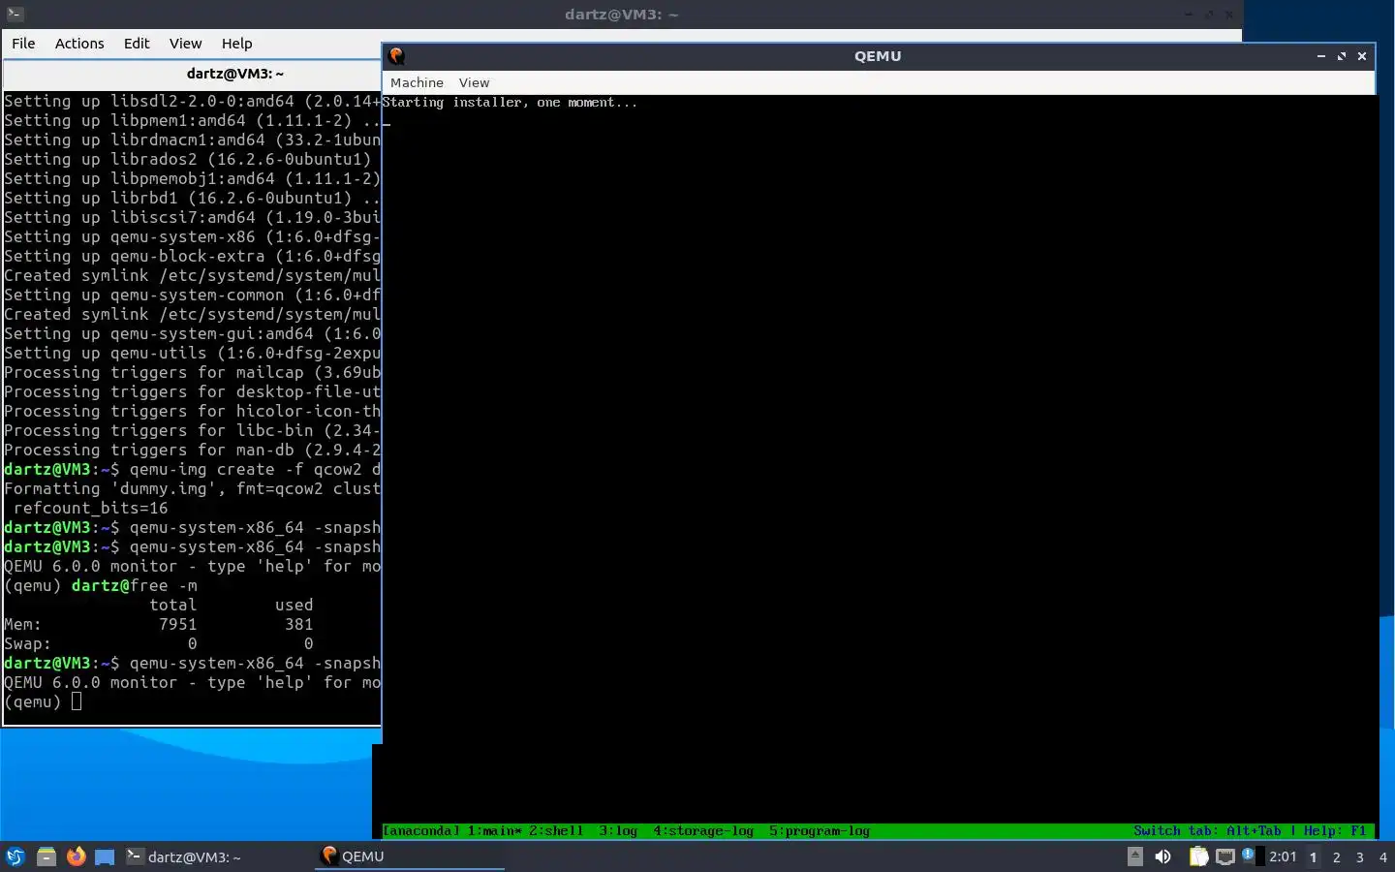The height and width of the screenshot is (872, 1395).
Task: Switch to dartz@VM3 terminal taskbar entry
Action: (184, 856)
